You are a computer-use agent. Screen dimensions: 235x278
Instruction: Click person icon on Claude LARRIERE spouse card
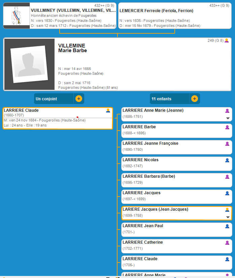click(108, 110)
